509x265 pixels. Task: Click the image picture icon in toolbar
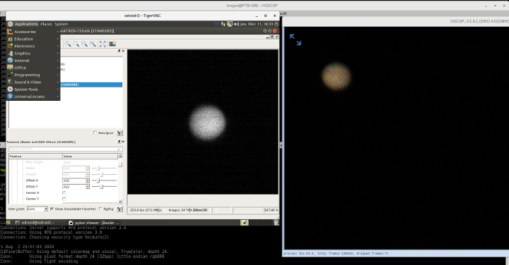tap(112, 44)
